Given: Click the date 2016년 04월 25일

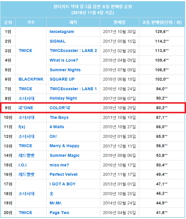Looking at the screenshot, I should 120,213.
